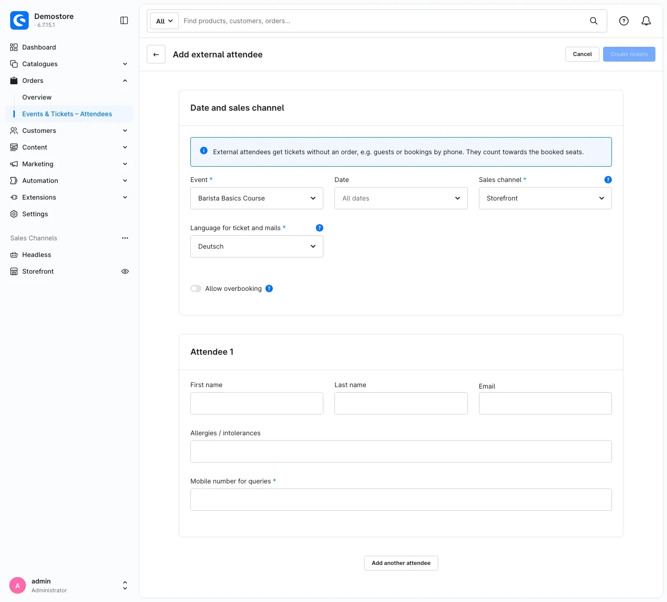This screenshot has height=602, width=667.
Task: Click the Mobile number for queries field
Action: pos(401,500)
